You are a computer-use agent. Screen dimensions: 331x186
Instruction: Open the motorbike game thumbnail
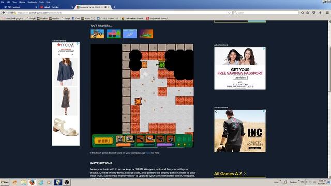tap(97, 34)
